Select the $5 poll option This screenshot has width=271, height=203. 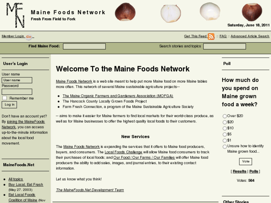point(225,134)
